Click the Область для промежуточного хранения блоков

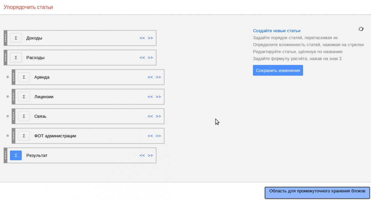pyautogui.click(x=317, y=193)
